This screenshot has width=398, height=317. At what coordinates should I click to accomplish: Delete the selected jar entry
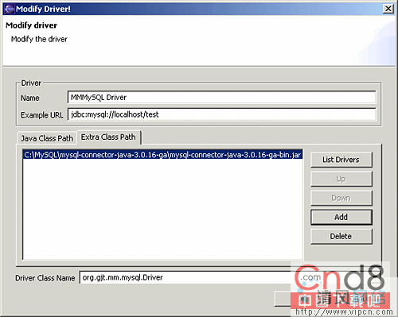341,236
